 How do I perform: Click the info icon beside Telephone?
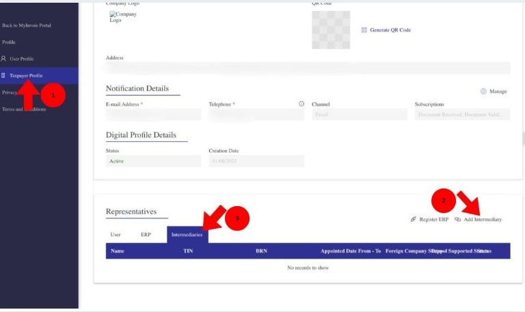[x=301, y=104]
